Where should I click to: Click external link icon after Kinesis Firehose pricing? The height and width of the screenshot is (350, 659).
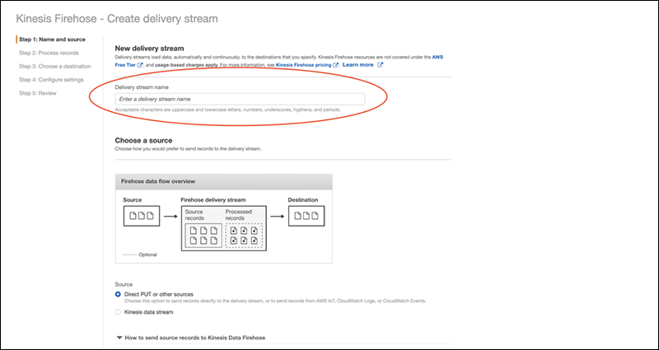[335, 64]
